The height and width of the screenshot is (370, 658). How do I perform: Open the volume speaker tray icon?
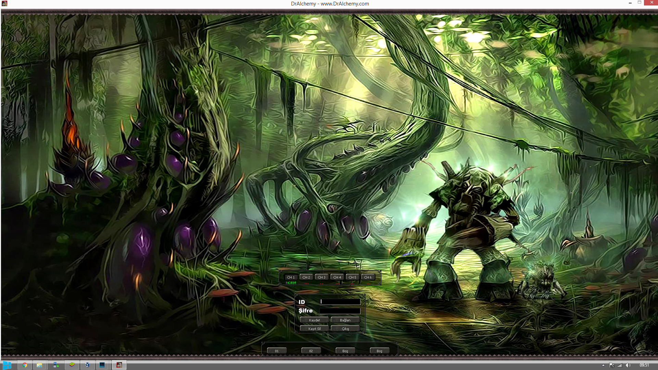tap(628, 365)
